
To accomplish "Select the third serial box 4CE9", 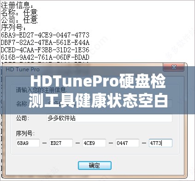I will (94, 143).
